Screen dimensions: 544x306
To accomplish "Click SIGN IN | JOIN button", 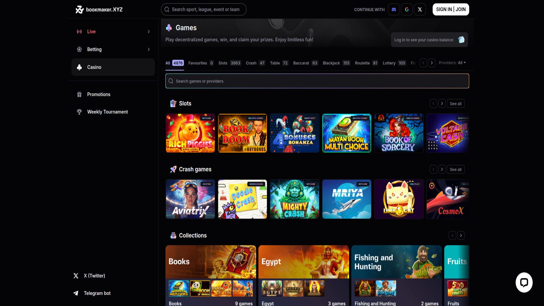I will [x=450, y=9].
